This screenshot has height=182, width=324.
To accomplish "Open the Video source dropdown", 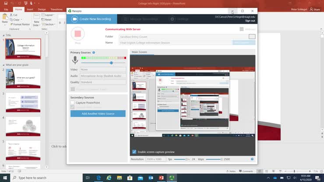I will pyautogui.click(x=103, y=70).
